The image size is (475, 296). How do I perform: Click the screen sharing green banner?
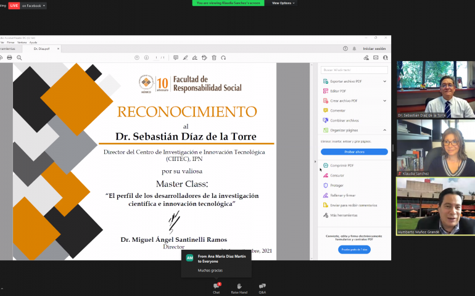[228, 3]
